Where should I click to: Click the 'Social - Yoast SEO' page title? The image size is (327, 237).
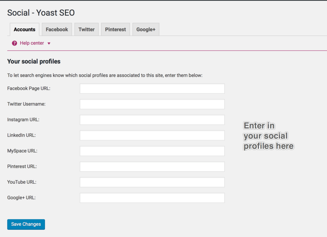tap(41, 13)
